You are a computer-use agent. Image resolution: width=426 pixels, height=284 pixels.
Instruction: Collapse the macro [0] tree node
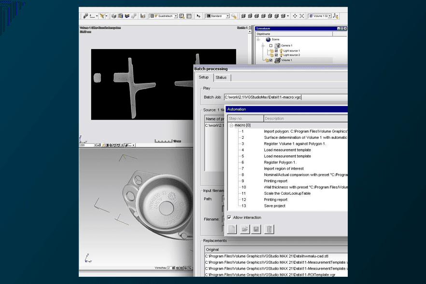tap(231, 125)
